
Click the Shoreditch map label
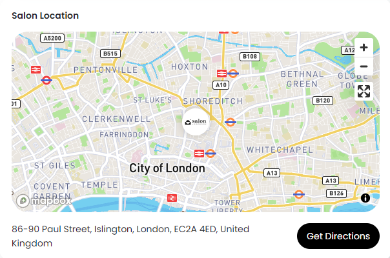pos(212,101)
